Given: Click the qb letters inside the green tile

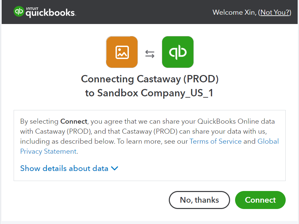Looking at the screenshot, I should pos(177,52).
